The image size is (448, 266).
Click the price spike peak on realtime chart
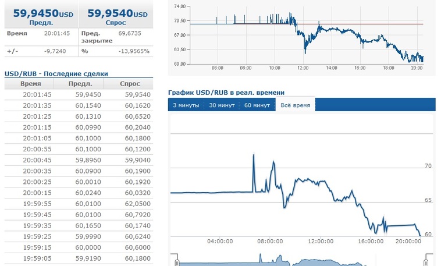(x=254, y=154)
